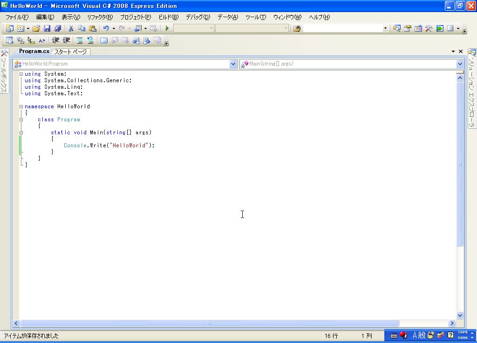This screenshot has height=343, width=477.
Task: Close the Program.cs document with X
Action: click(461, 52)
